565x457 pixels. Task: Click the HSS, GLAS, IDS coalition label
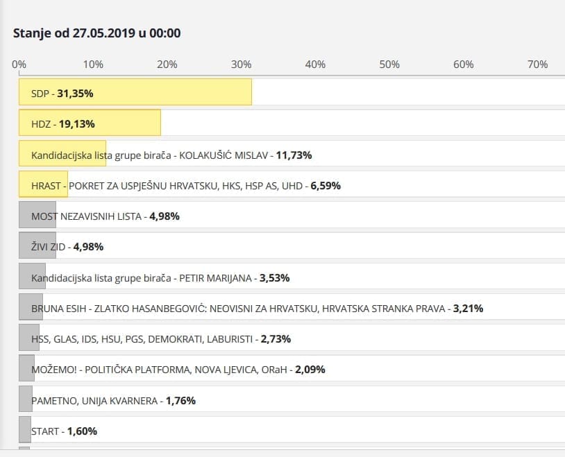(x=161, y=338)
